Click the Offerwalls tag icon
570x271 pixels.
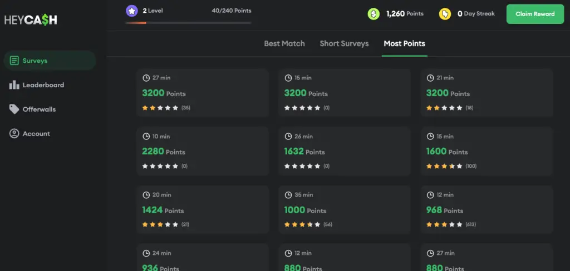(x=14, y=109)
